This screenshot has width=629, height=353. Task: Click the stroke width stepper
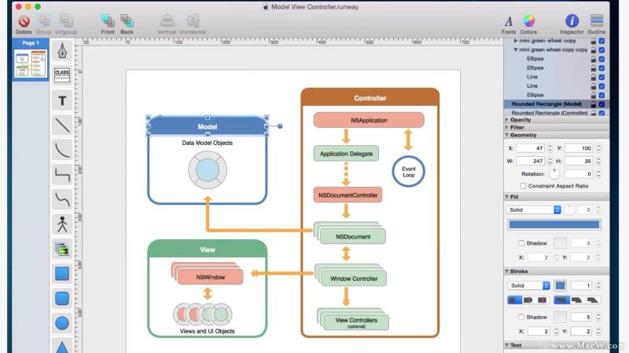coord(598,286)
